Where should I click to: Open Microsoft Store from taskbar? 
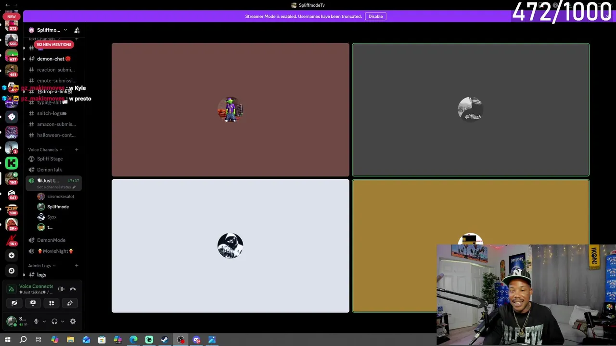102,340
